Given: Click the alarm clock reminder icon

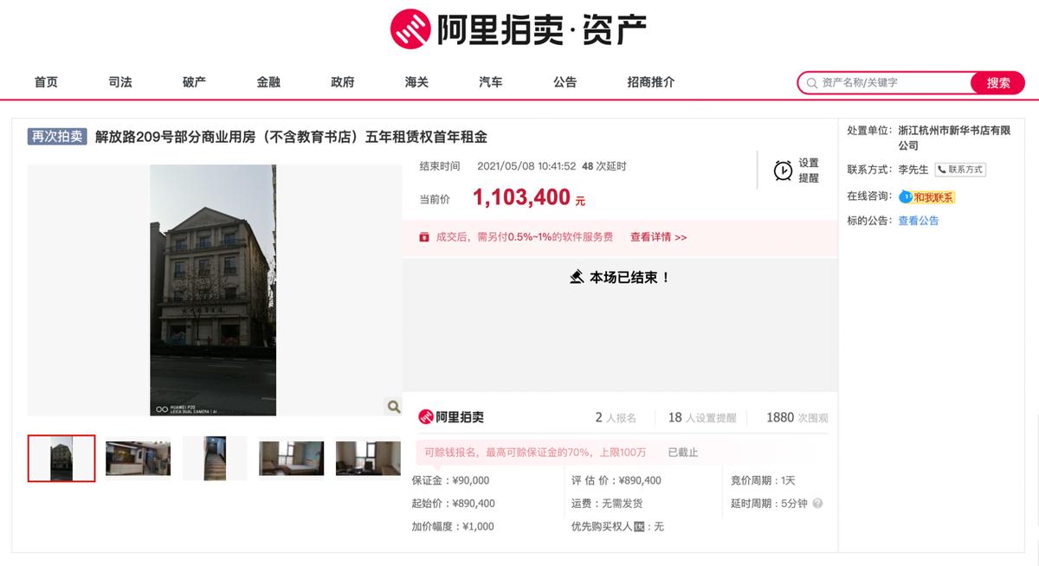Looking at the screenshot, I should [783, 170].
